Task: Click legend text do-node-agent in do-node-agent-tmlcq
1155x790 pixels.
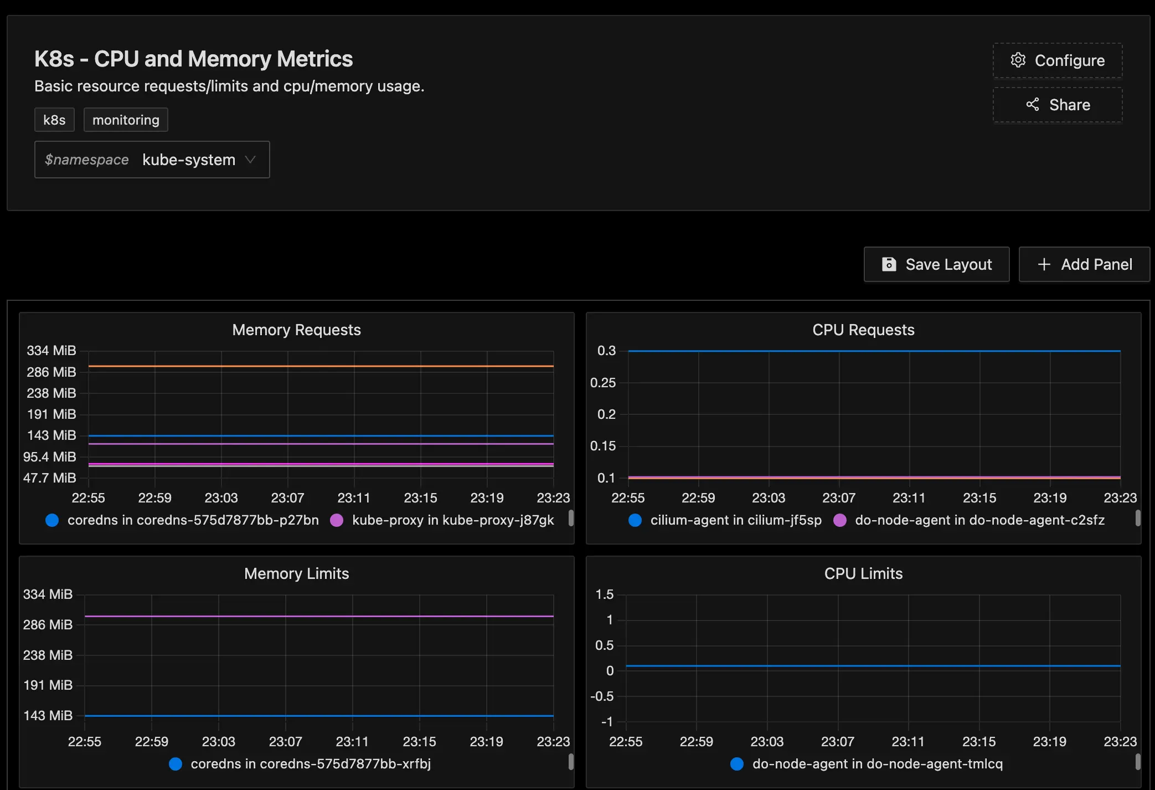Action: pos(878,764)
